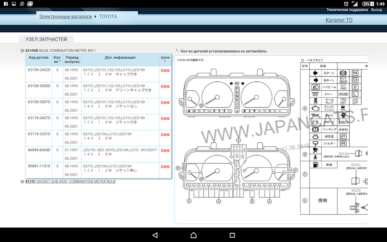Click the fuel pump icon in legend
Viewport: 387px width, 242px height.
coord(316,165)
